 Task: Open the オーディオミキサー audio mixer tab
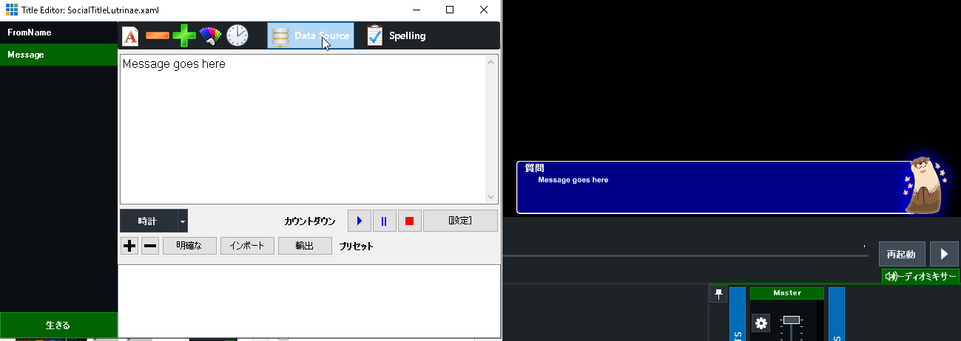[920, 276]
